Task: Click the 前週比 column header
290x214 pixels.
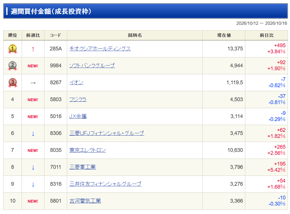Action: (x=33, y=35)
